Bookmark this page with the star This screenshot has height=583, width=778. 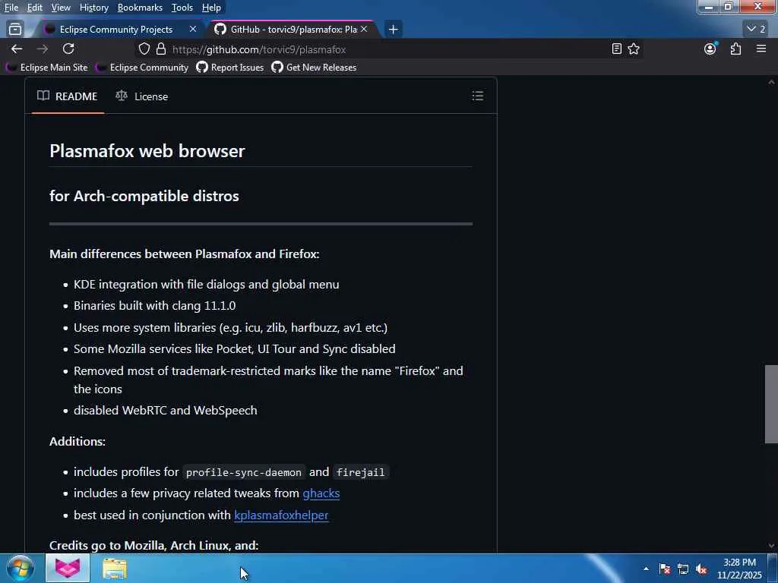(634, 49)
